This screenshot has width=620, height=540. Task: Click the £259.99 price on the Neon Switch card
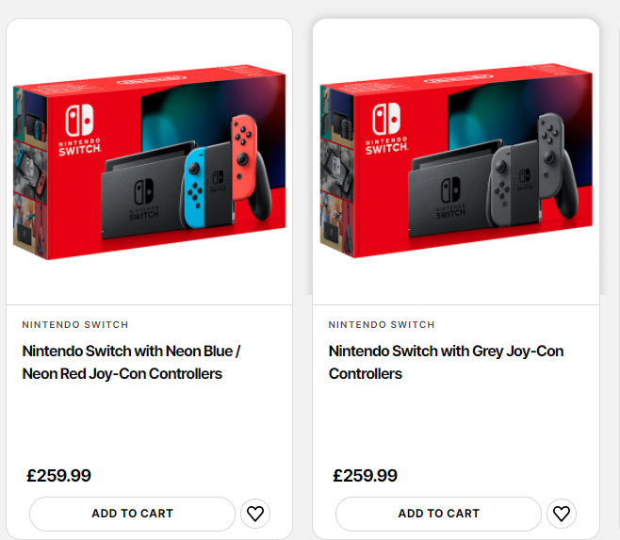click(x=59, y=476)
